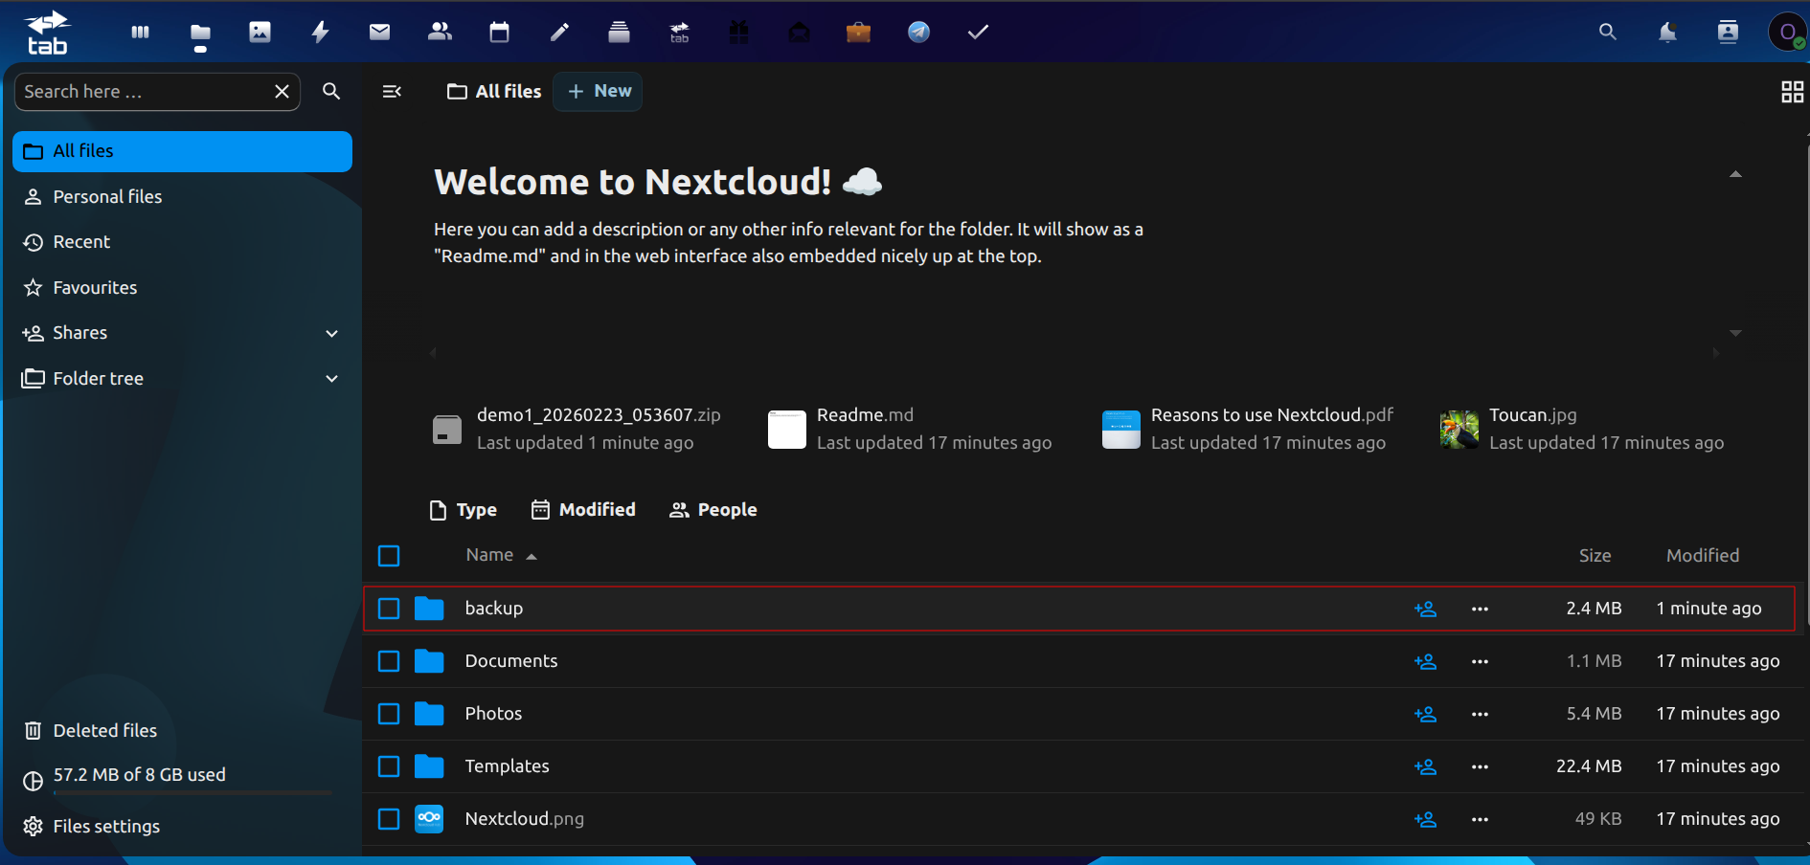This screenshot has height=865, width=1810.
Task: Open unified search magnifier in header
Action: click(x=1608, y=33)
